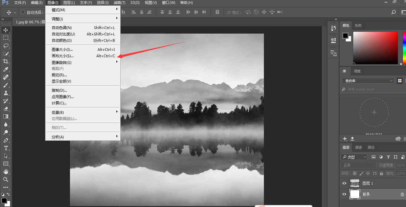Screen dimensions: 406x207
Task: Switch to the 调整 tab
Action: coord(357,71)
